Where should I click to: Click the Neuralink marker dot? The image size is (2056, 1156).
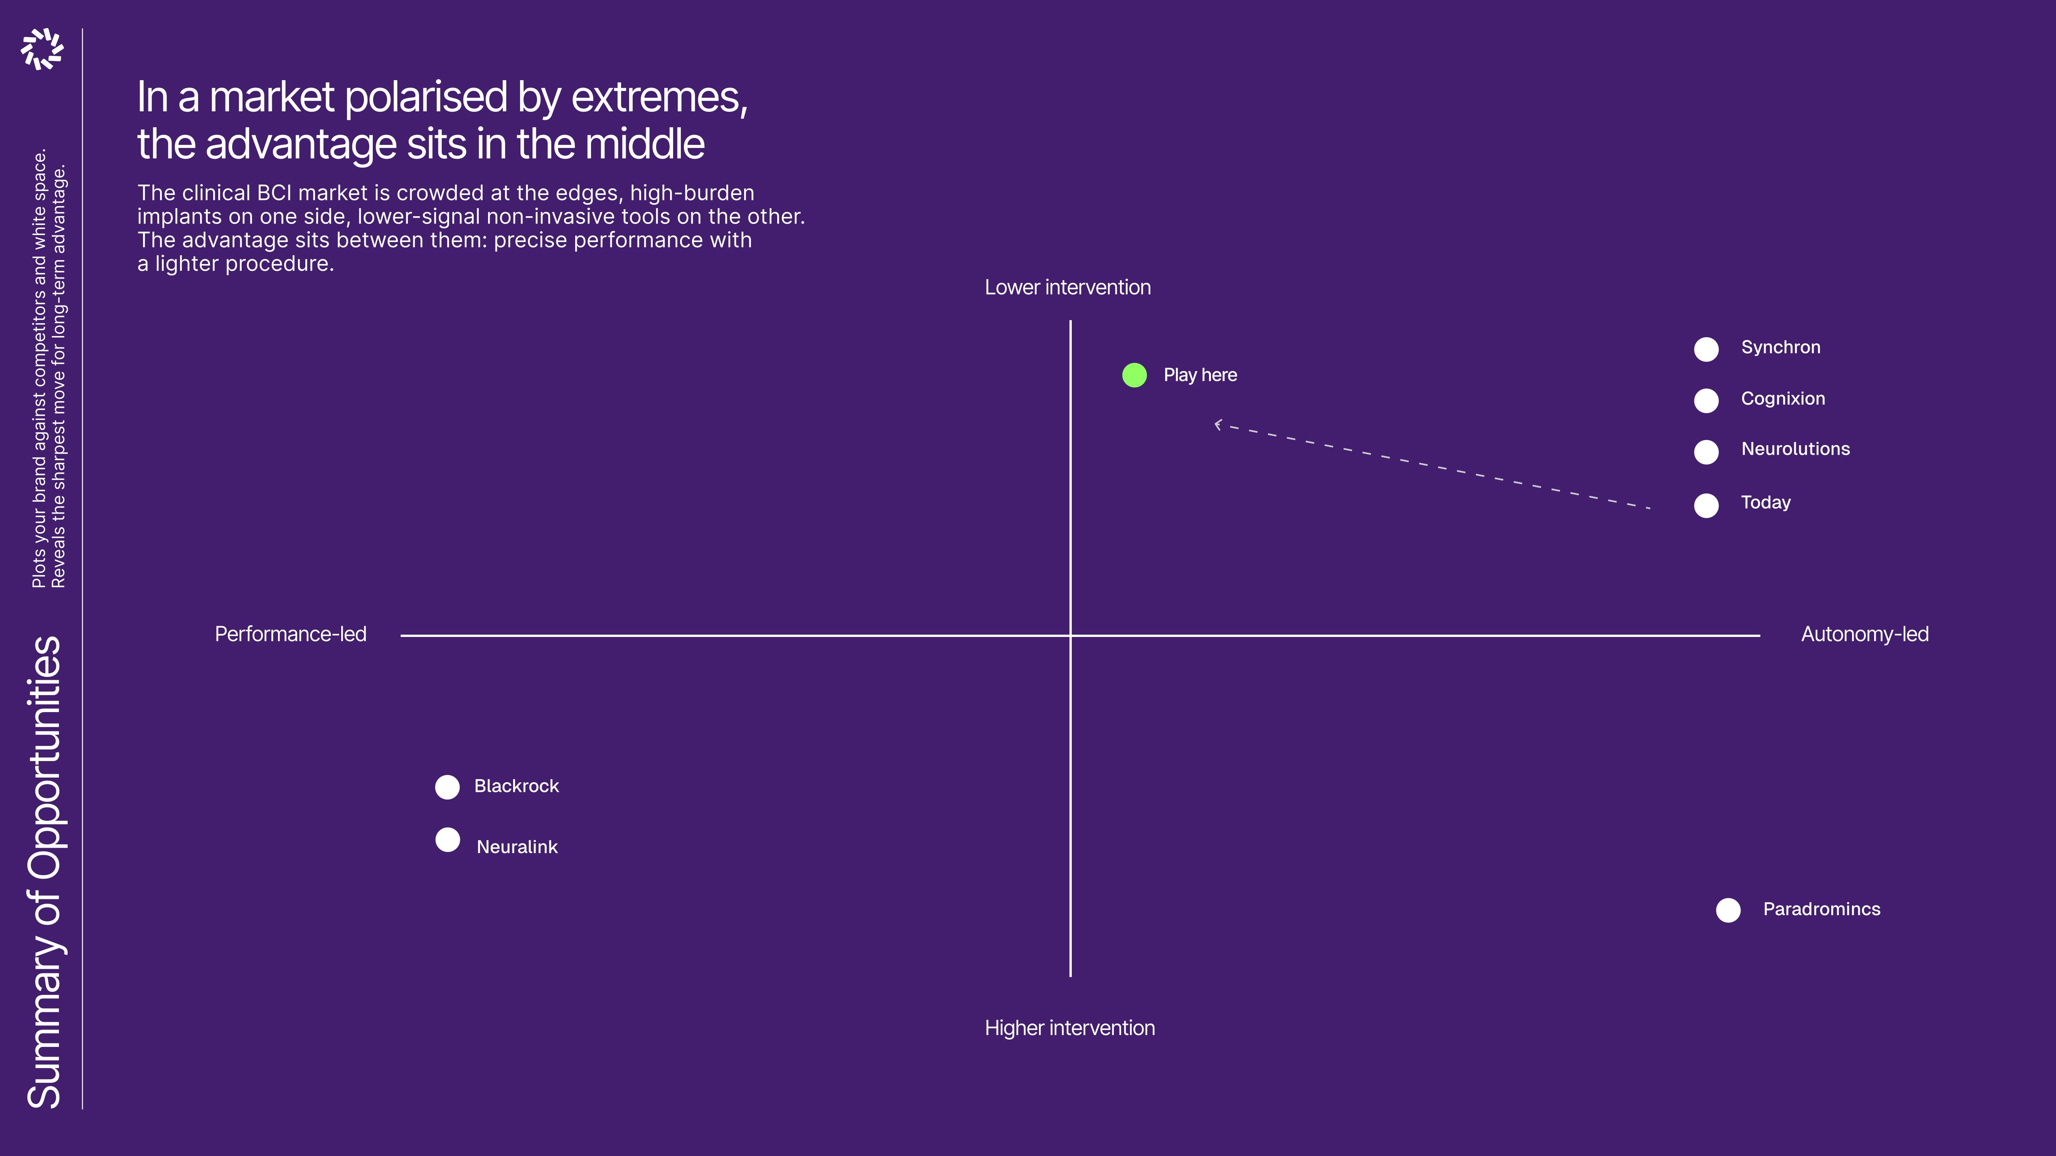click(447, 840)
